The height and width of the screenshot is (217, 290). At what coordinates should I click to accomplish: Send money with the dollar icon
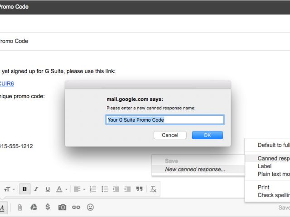pos(48,207)
